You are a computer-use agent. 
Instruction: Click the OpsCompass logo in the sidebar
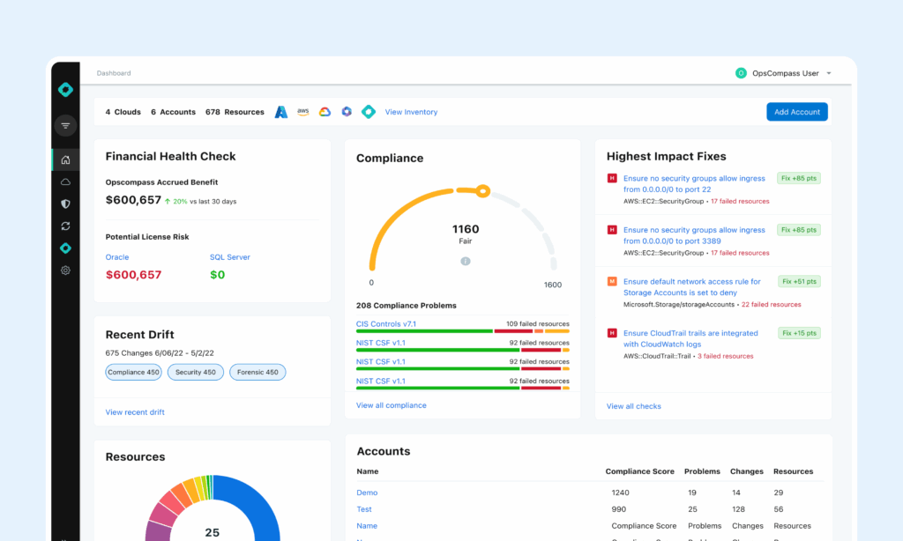[x=65, y=90]
